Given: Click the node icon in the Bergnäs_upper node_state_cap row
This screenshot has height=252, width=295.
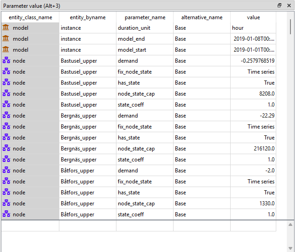Looking at the screenshot, I should [6, 148].
